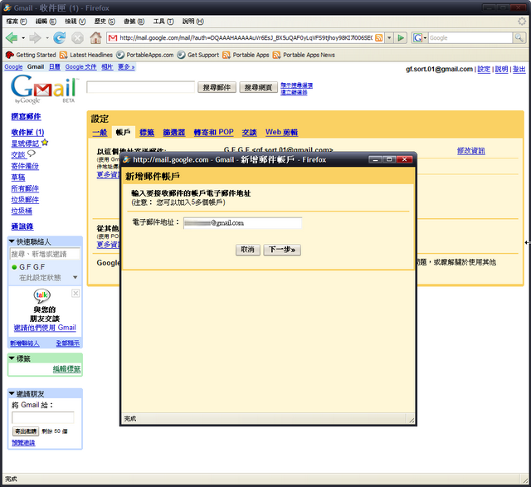
Task: Open the Contacts link (通訊錄)
Action: [22, 226]
